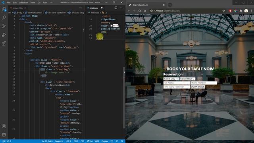
Task: Click the colorful extension icon in Chrome toolbar
Action: 235,11
